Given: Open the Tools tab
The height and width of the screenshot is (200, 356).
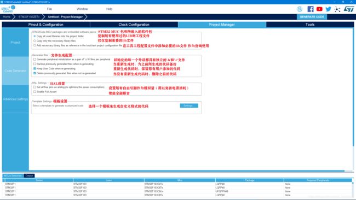Looking at the screenshot, I should pos(309,25).
